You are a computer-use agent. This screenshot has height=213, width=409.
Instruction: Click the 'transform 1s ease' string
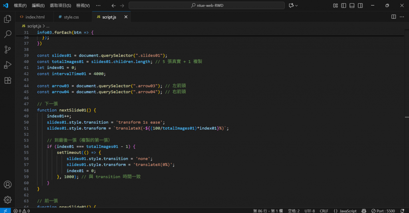[x=139, y=122]
